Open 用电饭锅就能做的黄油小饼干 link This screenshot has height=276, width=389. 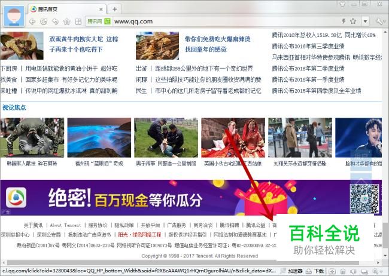coord(71,68)
